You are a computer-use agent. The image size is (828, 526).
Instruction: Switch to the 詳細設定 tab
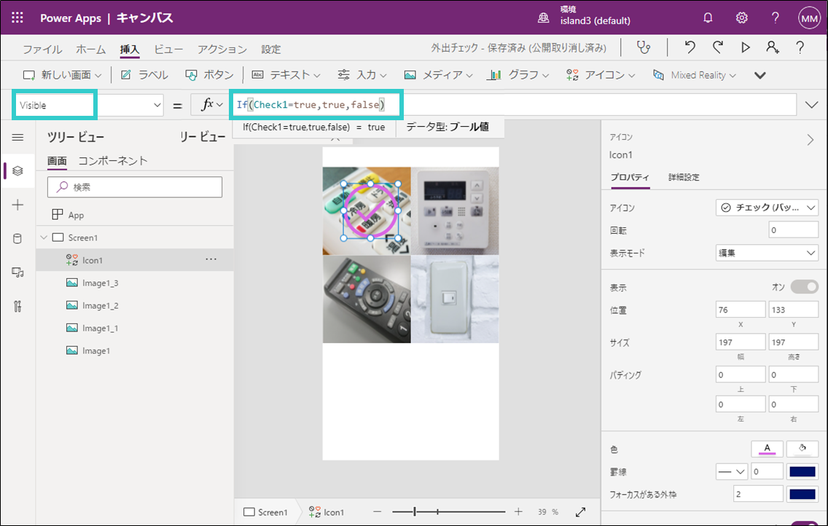coord(684,177)
